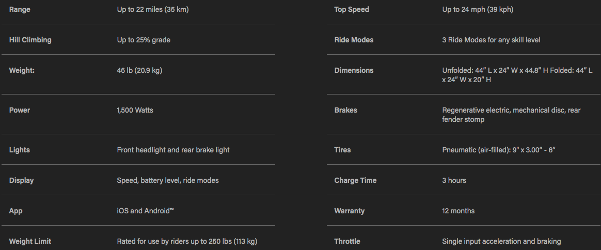
Task: Click the "1,500 Watts" value
Action: click(x=135, y=110)
